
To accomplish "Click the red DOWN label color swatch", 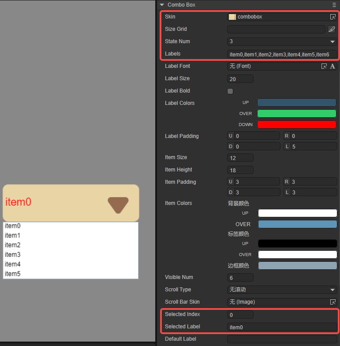I will 296,124.
